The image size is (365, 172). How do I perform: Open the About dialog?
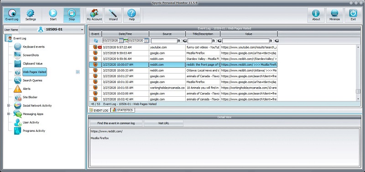coord(316,16)
